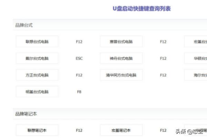Click the 联想台式电脑 button
Viewport: 207px width, 138px height.
coord(37,41)
